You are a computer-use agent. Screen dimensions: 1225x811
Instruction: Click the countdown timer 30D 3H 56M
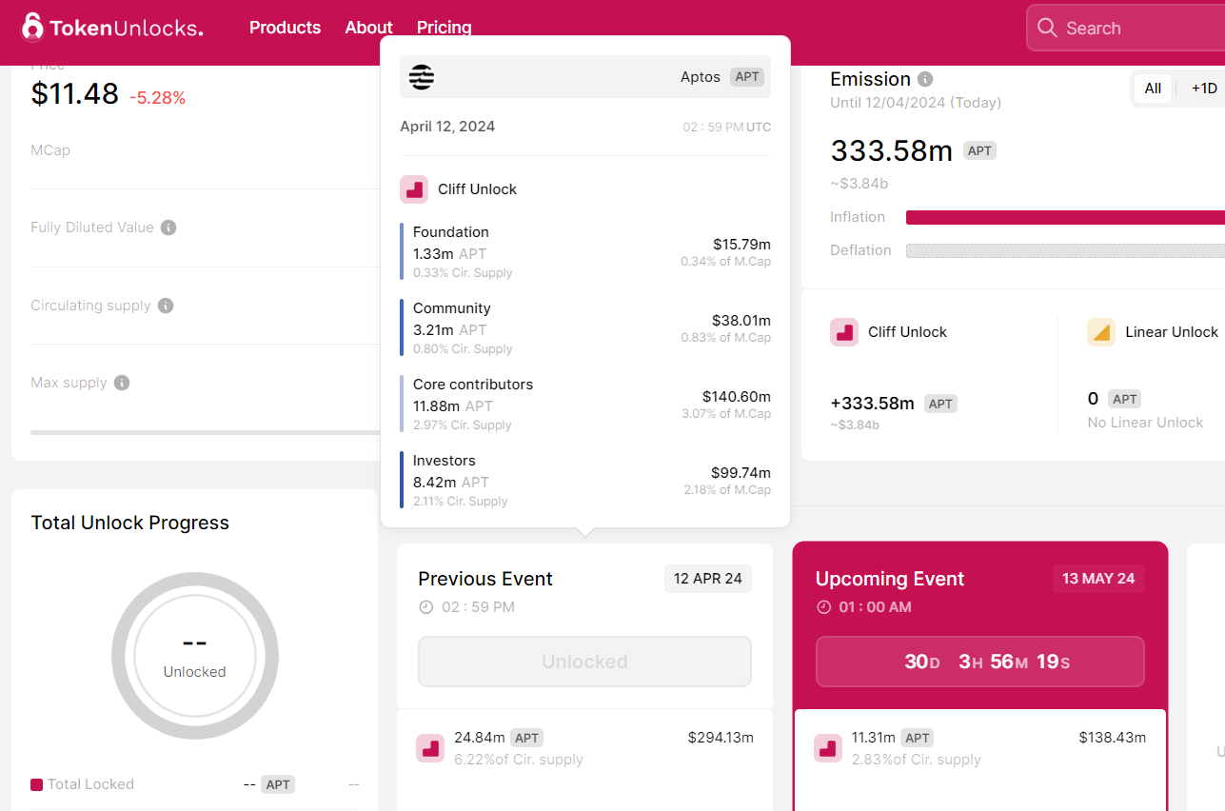(x=979, y=662)
